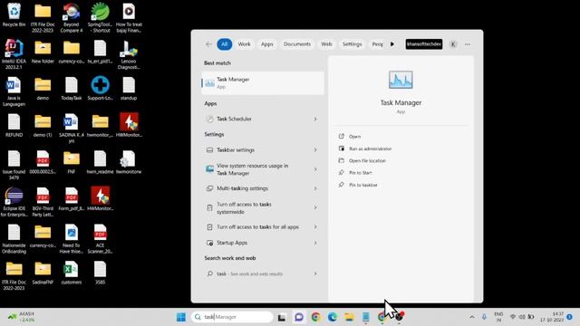The width and height of the screenshot is (580, 326).
Task: Click Pin to Start
Action: 361,173
